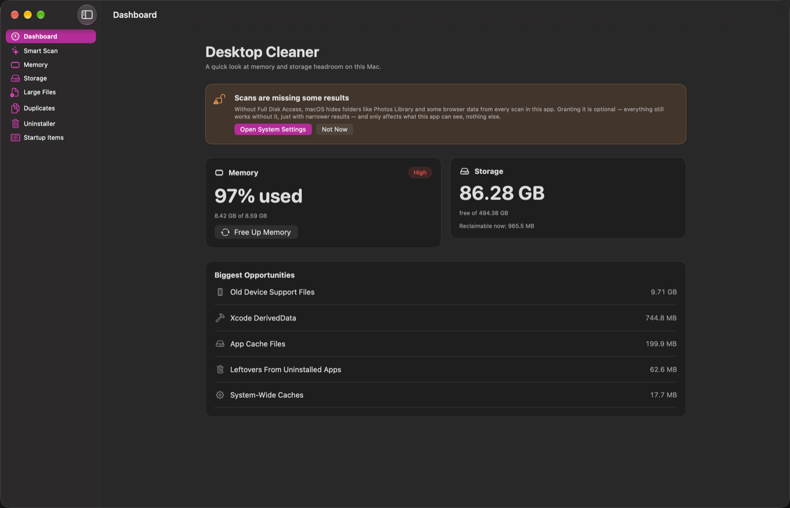This screenshot has height=508, width=790.
Task: Dismiss the banner with Not Now
Action: tap(335, 129)
